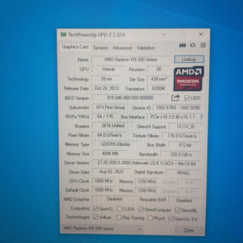This screenshot has width=243, height=243.
Task: Click the Bus Width field 512 bit
Action: (185, 145)
